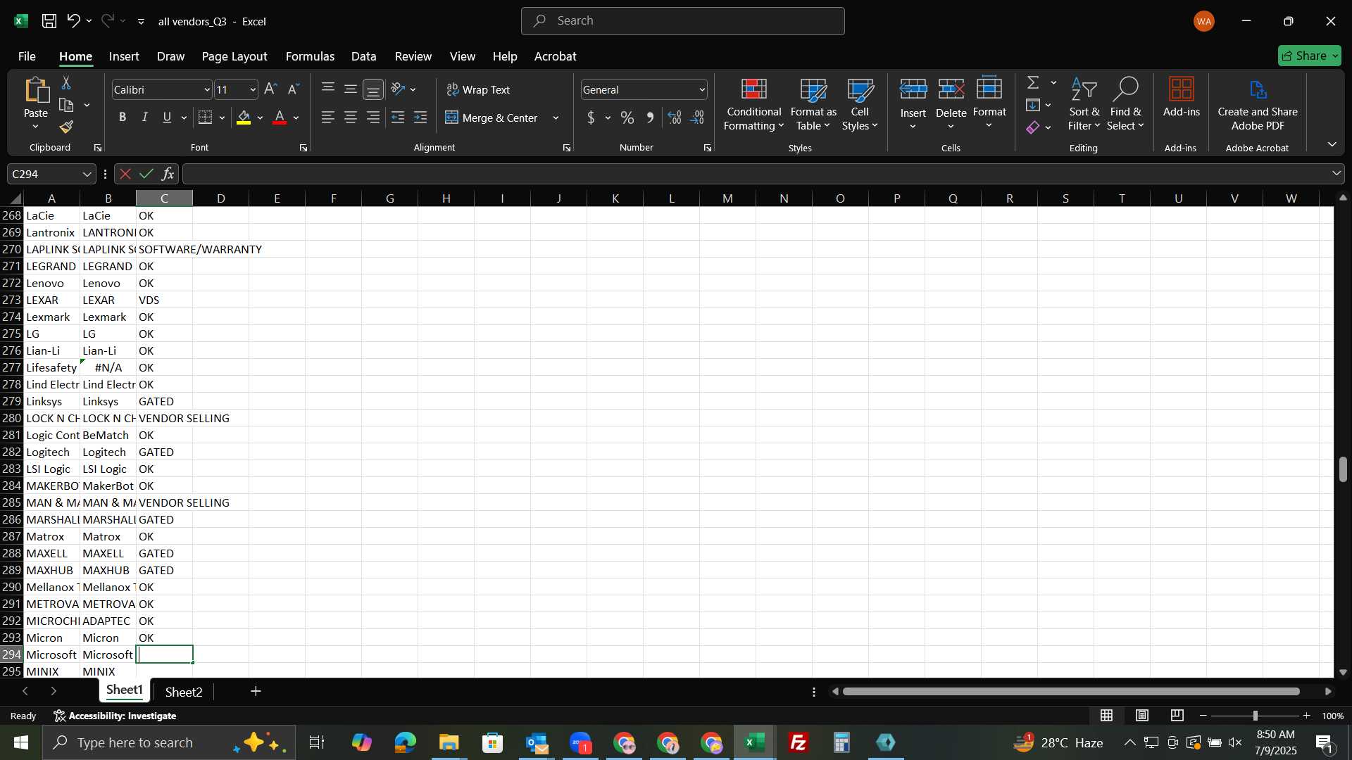Click the AutoSum sigma icon
1352x760 pixels.
click(x=1033, y=83)
